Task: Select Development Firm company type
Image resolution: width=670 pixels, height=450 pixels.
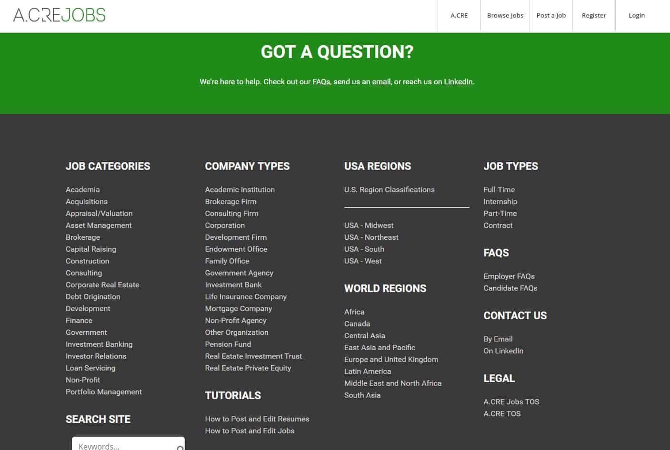Action: (x=236, y=237)
